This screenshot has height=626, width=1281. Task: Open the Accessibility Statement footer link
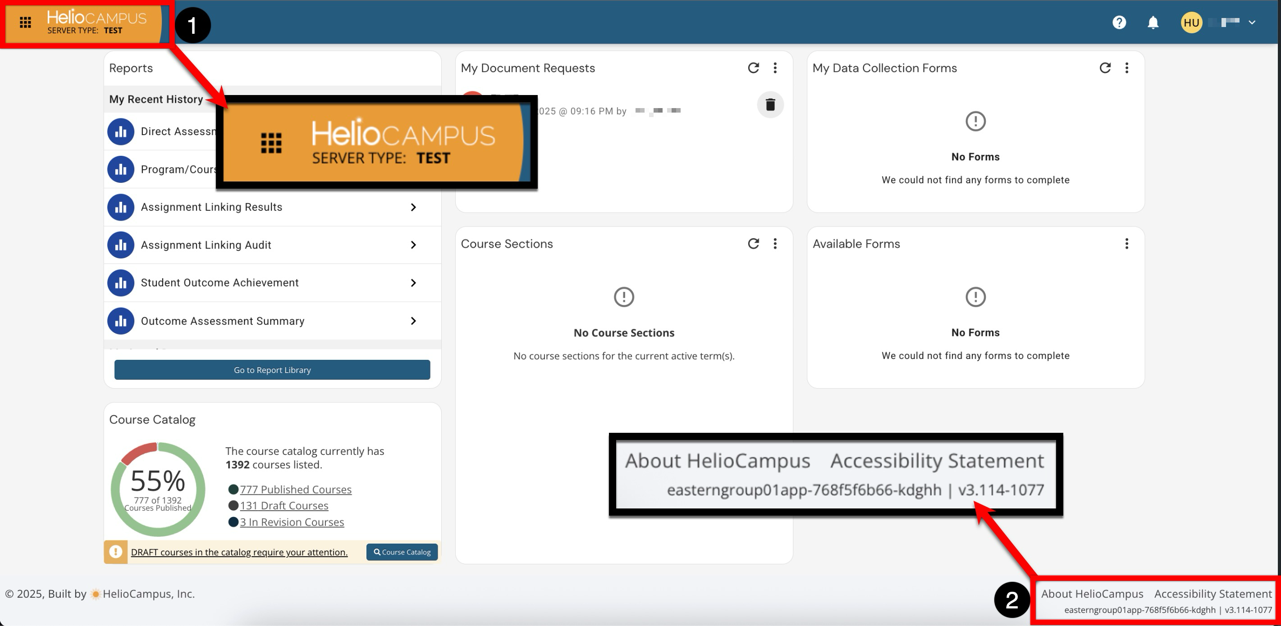(1212, 594)
